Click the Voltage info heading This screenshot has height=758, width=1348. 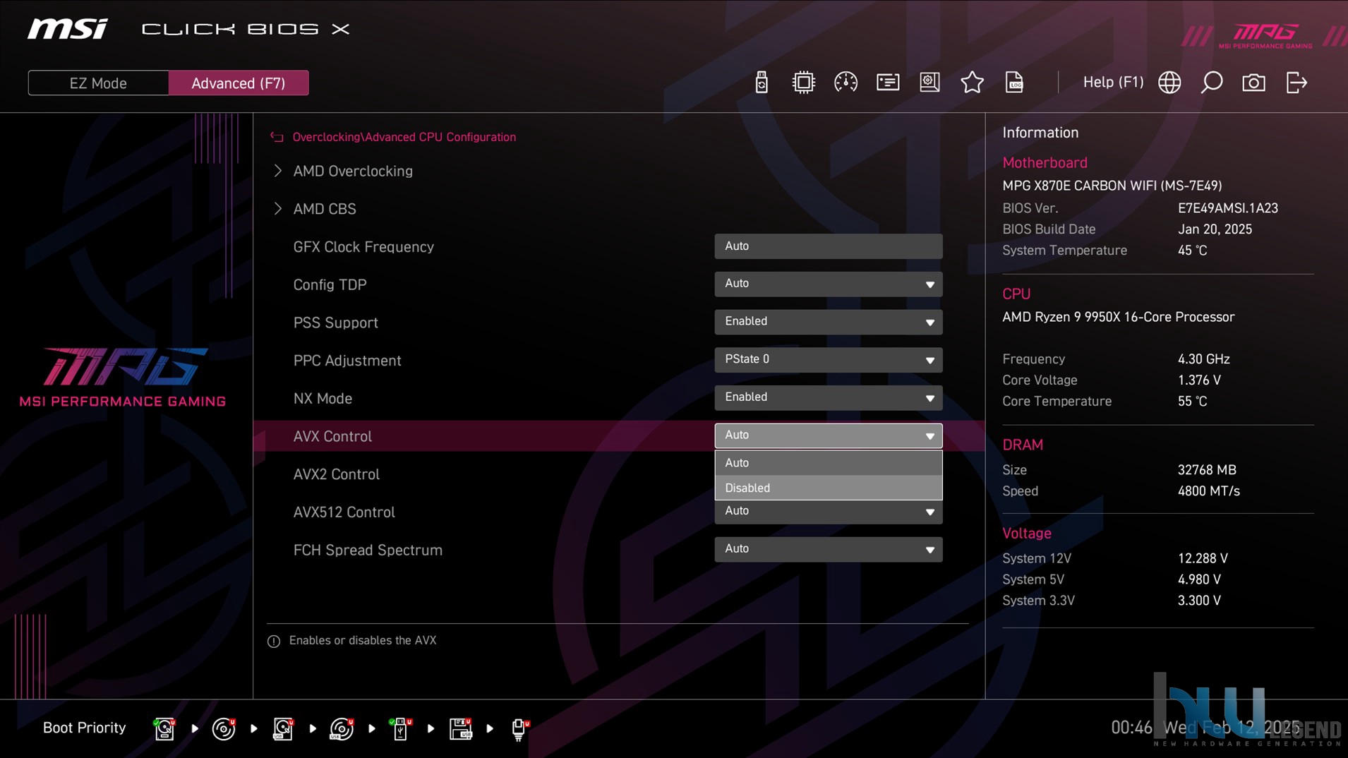point(1027,534)
